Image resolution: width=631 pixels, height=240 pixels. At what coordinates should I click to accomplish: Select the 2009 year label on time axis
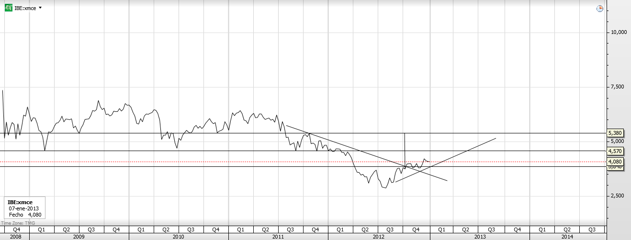tap(79, 237)
